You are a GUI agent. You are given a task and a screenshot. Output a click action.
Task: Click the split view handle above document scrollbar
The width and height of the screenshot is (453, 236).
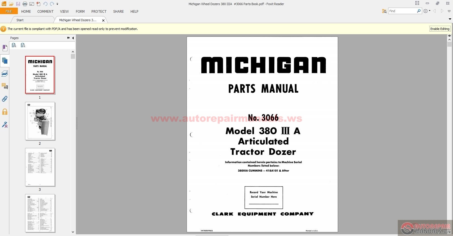(449, 36)
